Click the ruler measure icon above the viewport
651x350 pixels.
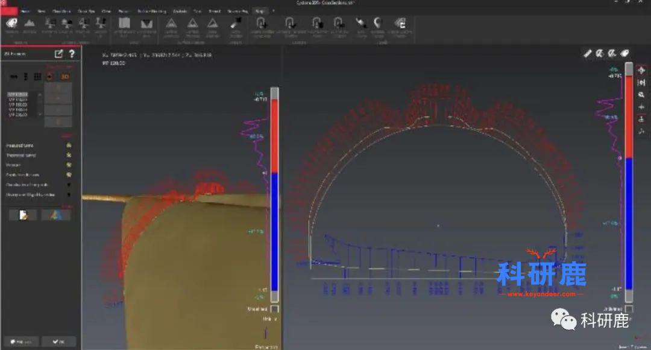click(588, 53)
